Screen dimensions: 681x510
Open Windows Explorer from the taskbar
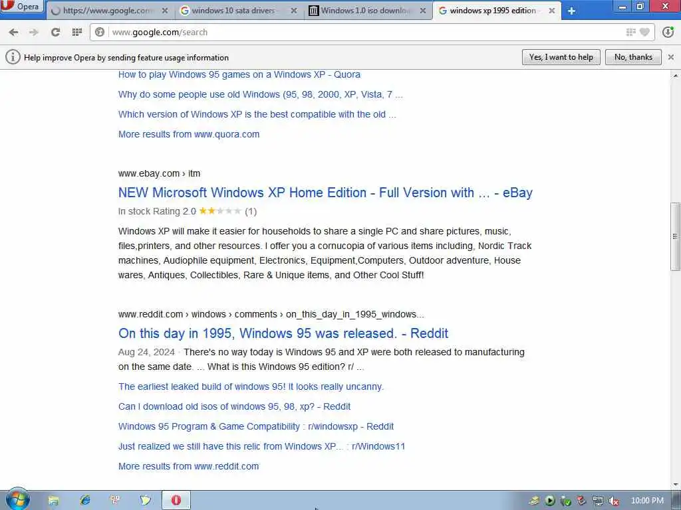[53, 501]
